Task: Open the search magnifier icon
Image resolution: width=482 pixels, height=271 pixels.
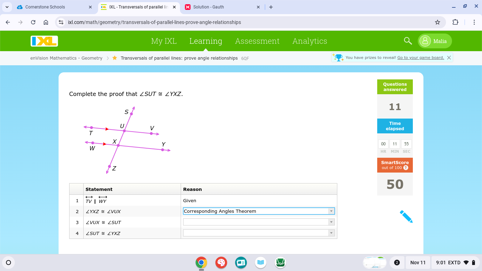Action: click(408, 41)
